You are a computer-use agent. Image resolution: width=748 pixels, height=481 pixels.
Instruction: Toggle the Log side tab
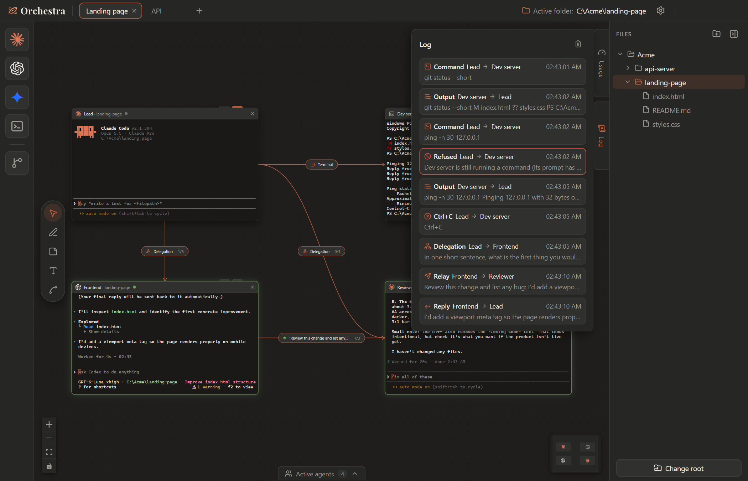[602, 135]
